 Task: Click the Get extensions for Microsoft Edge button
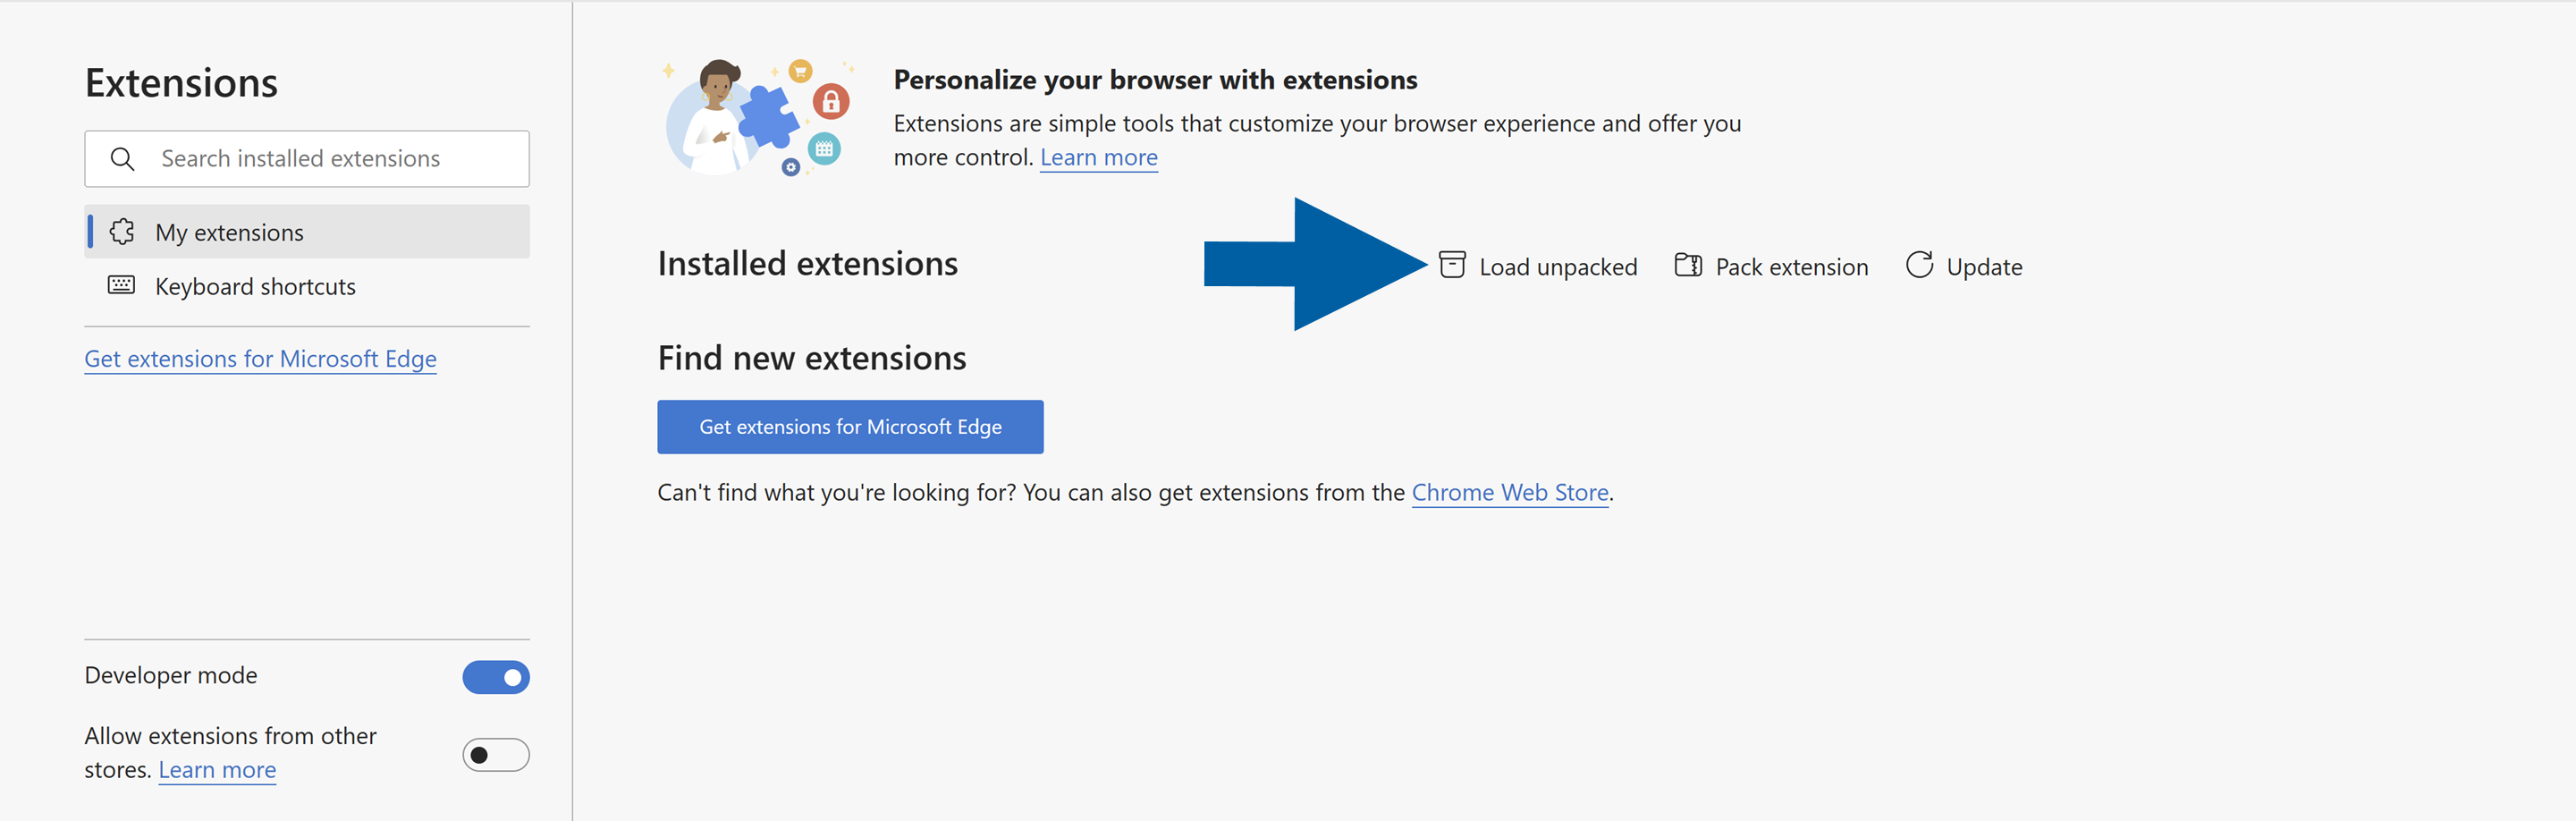[850, 426]
